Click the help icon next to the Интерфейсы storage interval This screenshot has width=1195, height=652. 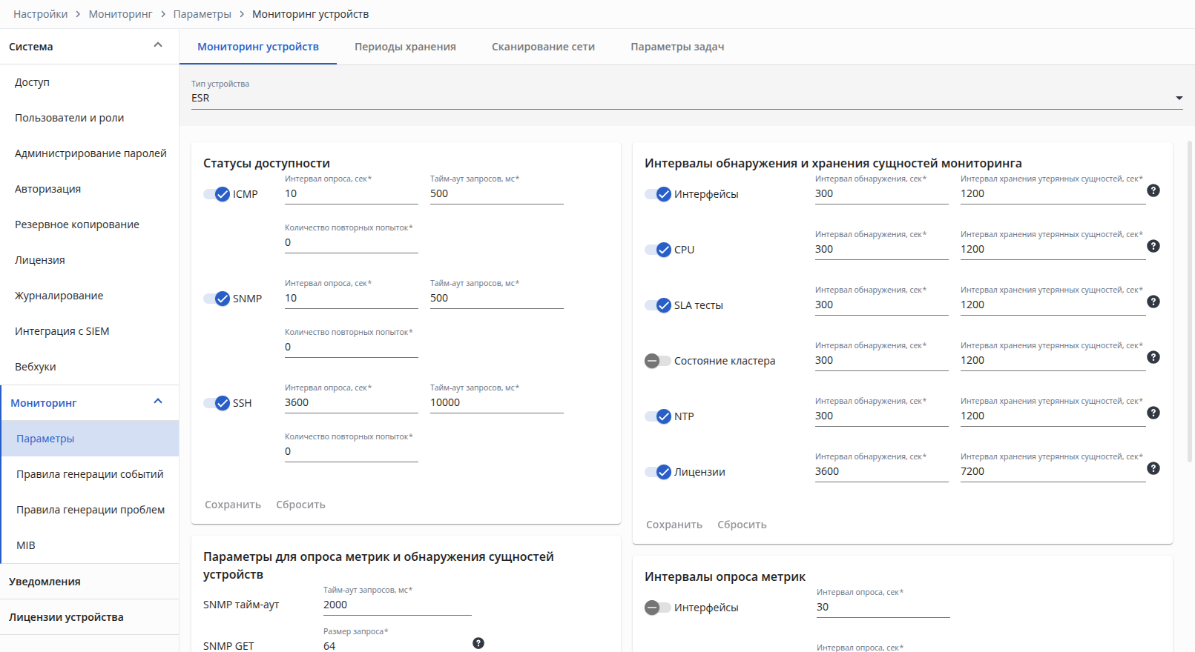pyautogui.click(x=1153, y=190)
